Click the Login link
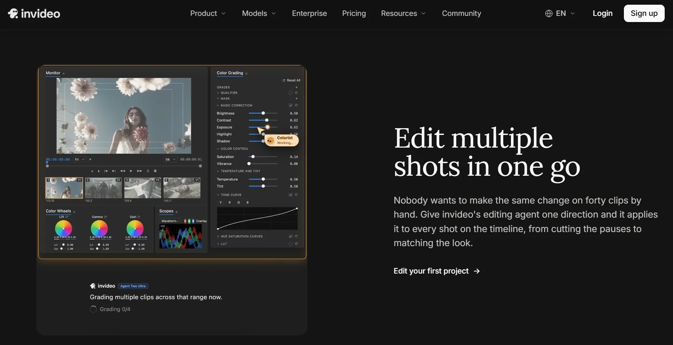 click(x=603, y=13)
